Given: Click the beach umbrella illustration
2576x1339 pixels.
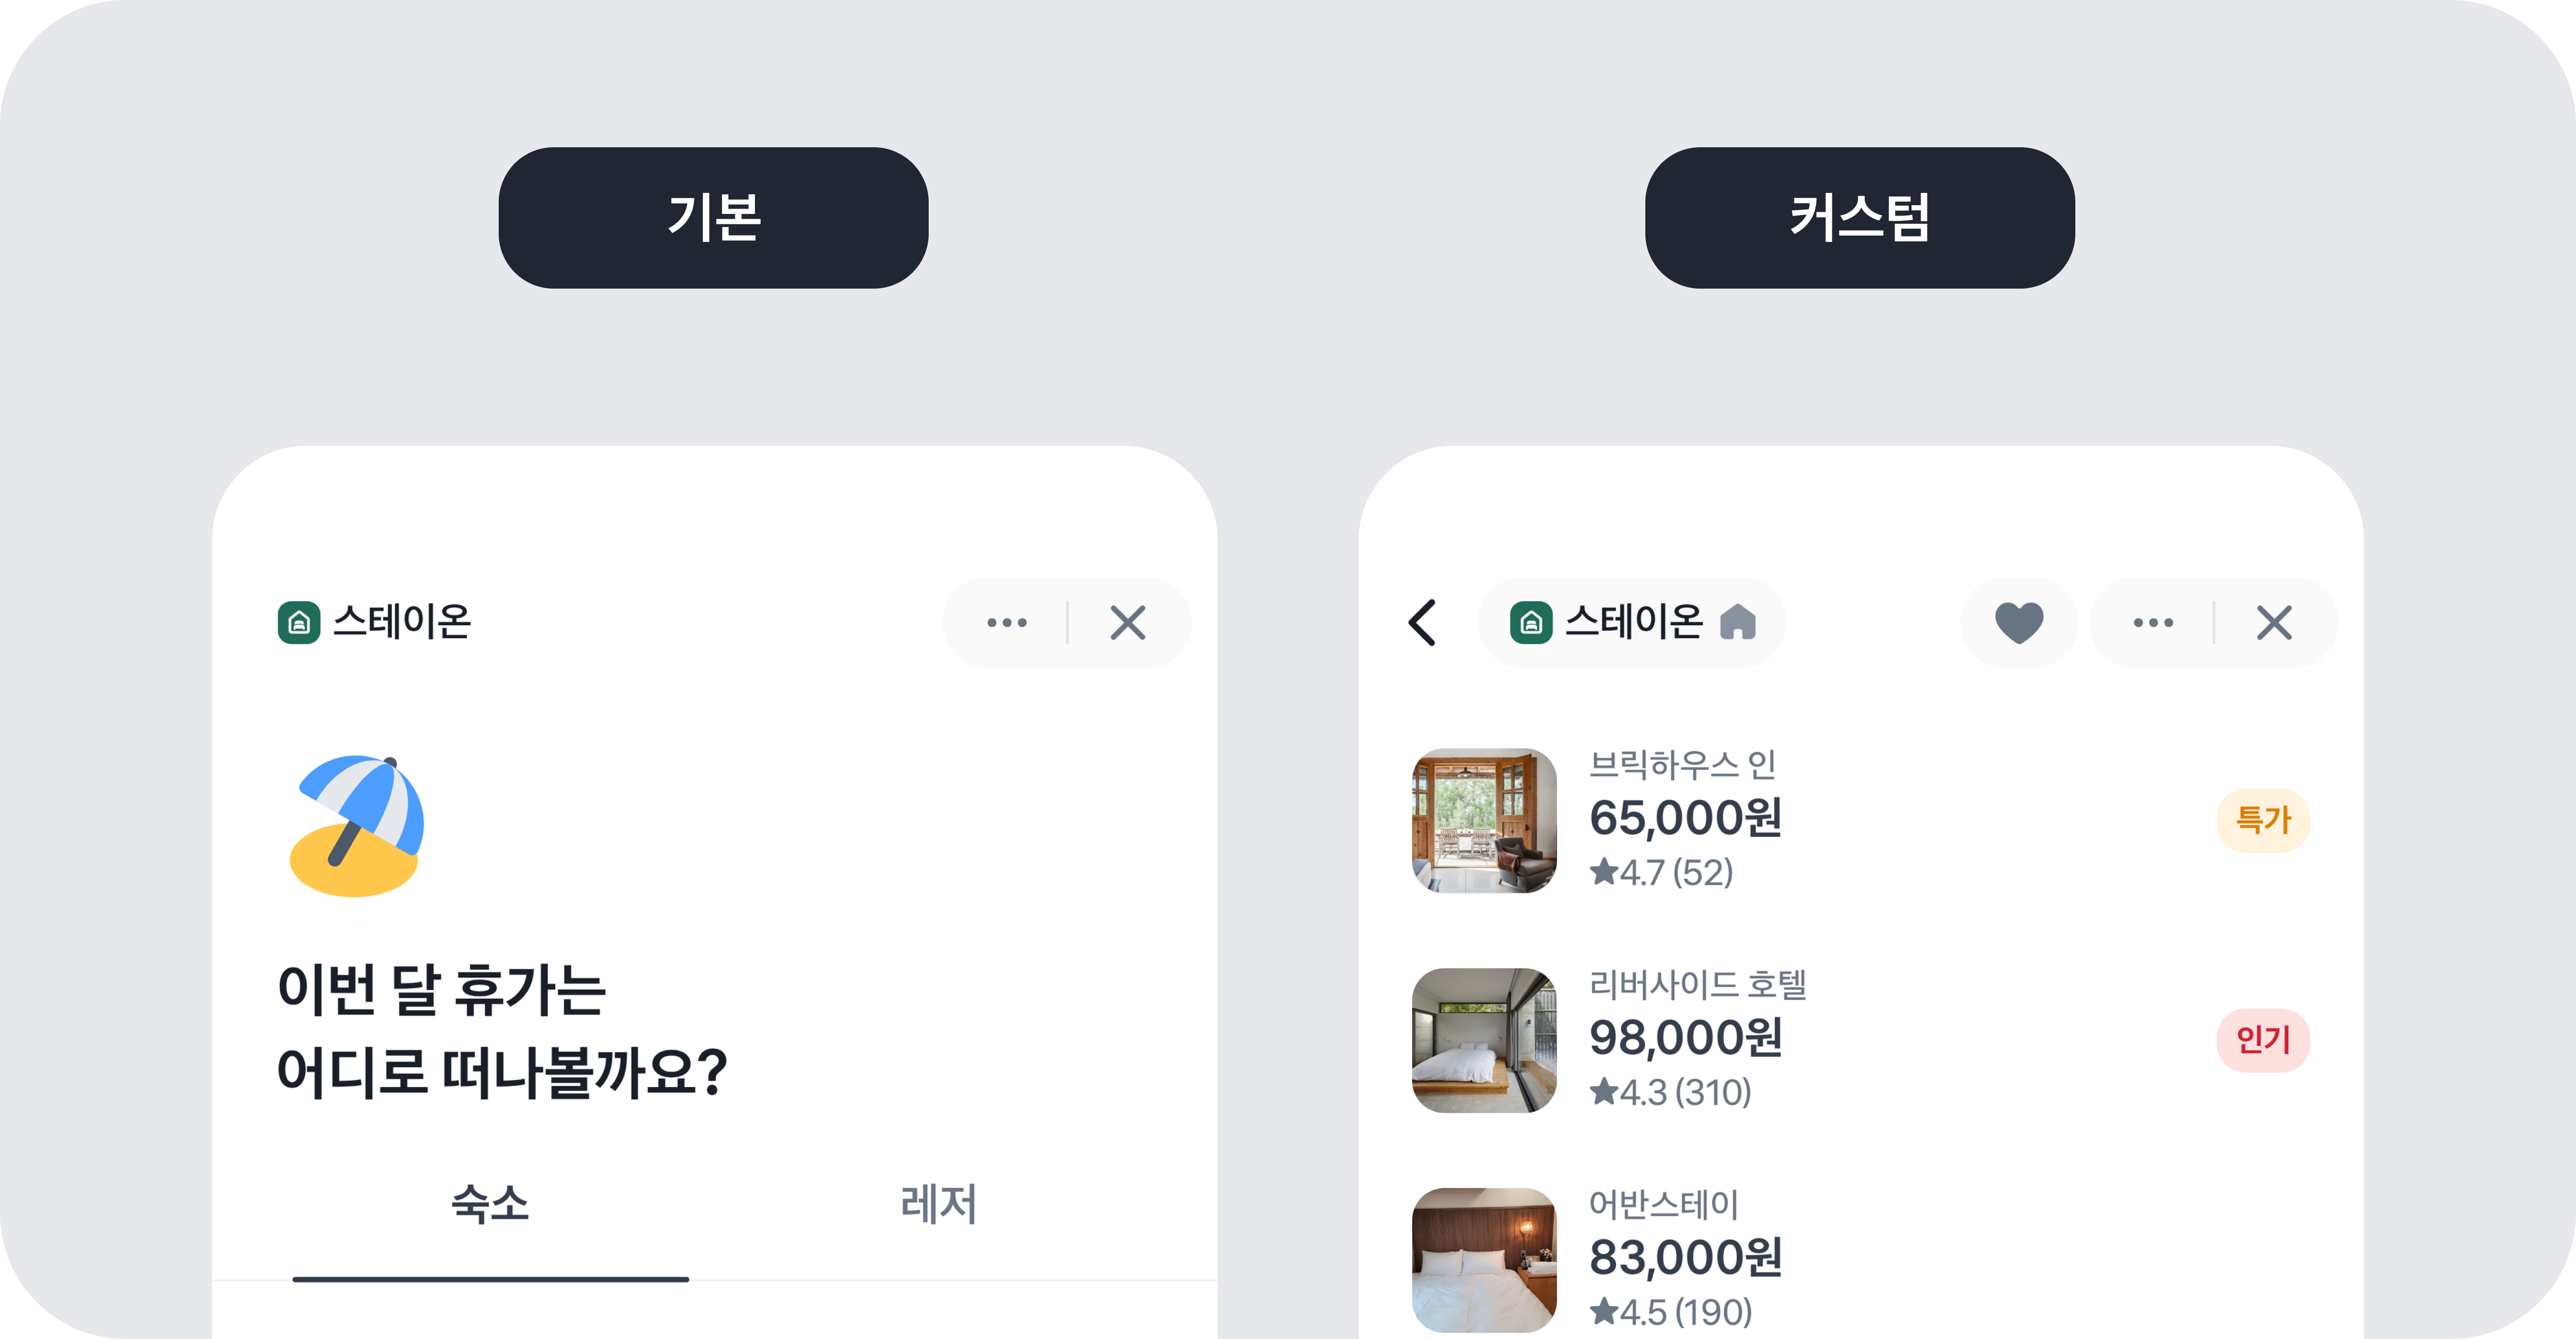Looking at the screenshot, I should pos(357,826).
